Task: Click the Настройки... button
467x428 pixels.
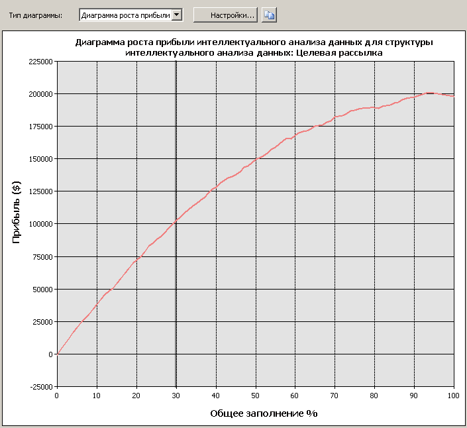Action: pos(225,15)
